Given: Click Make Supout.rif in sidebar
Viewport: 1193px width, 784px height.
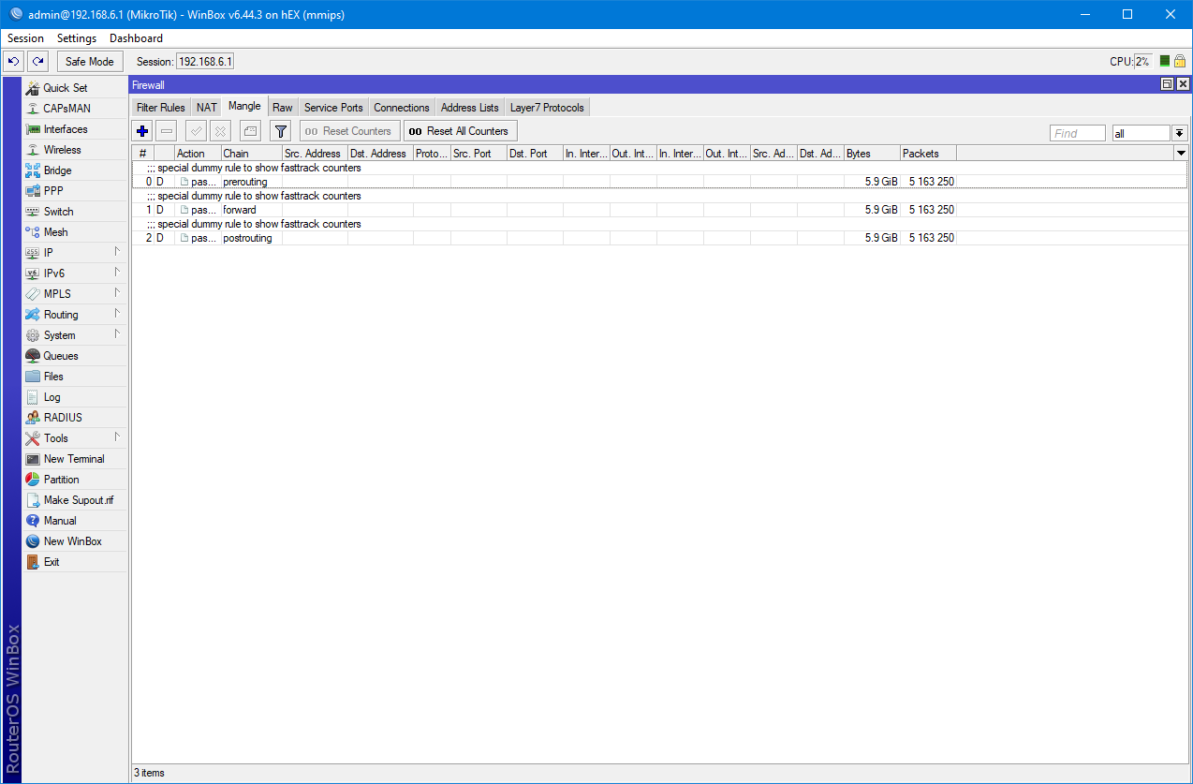Looking at the screenshot, I should pos(75,500).
